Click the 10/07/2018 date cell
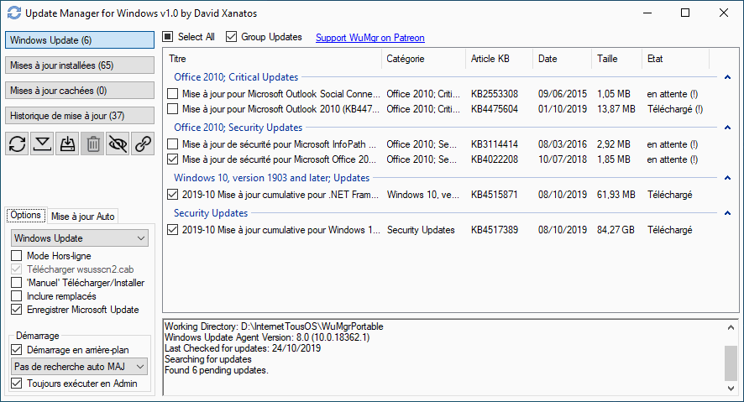The width and height of the screenshot is (744, 402). click(x=563, y=159)
